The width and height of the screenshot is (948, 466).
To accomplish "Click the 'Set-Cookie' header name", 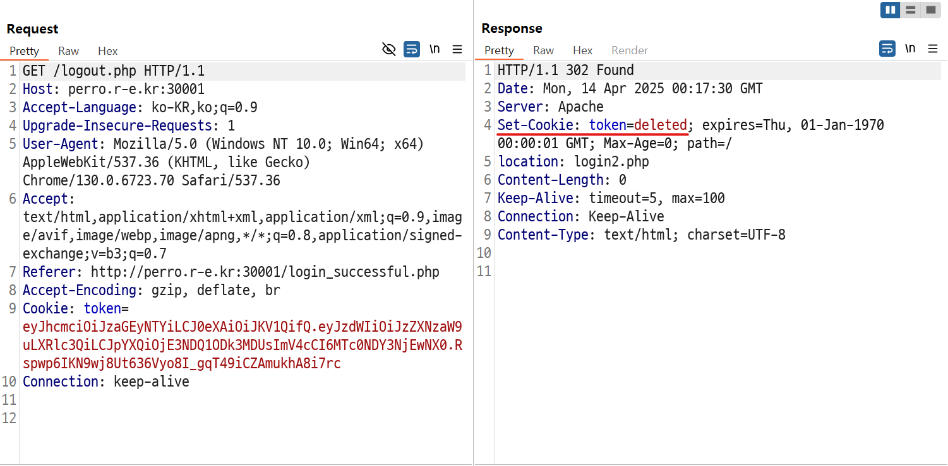I will click(x=536, y=125).
